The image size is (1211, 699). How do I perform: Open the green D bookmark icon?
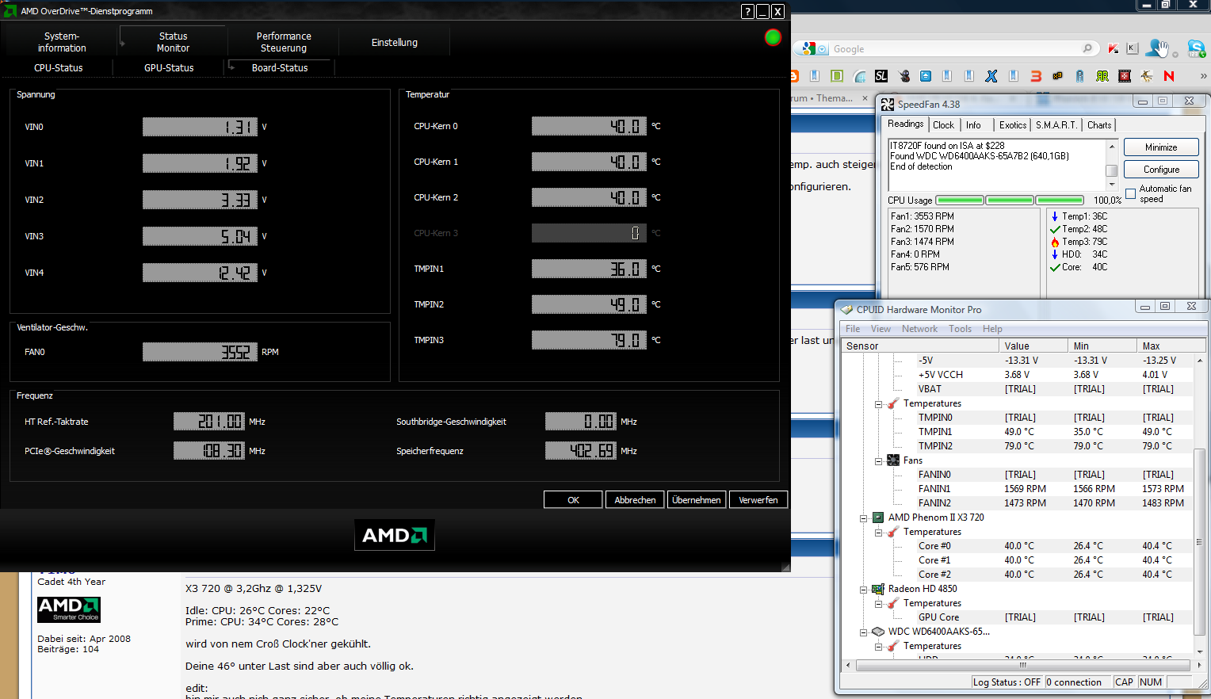click(x=837, y=76)
